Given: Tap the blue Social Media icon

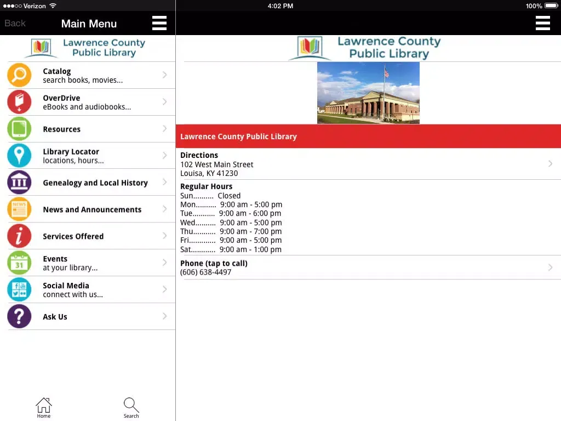Looking at the screenshot, I should point(19,290).
